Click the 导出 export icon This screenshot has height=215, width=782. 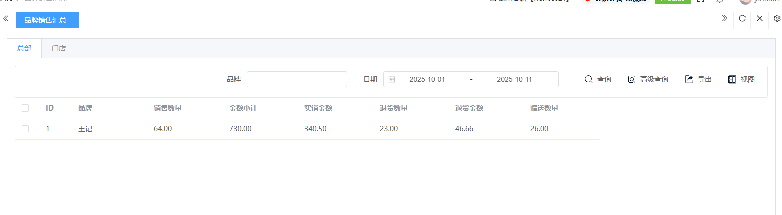[689, 79]
